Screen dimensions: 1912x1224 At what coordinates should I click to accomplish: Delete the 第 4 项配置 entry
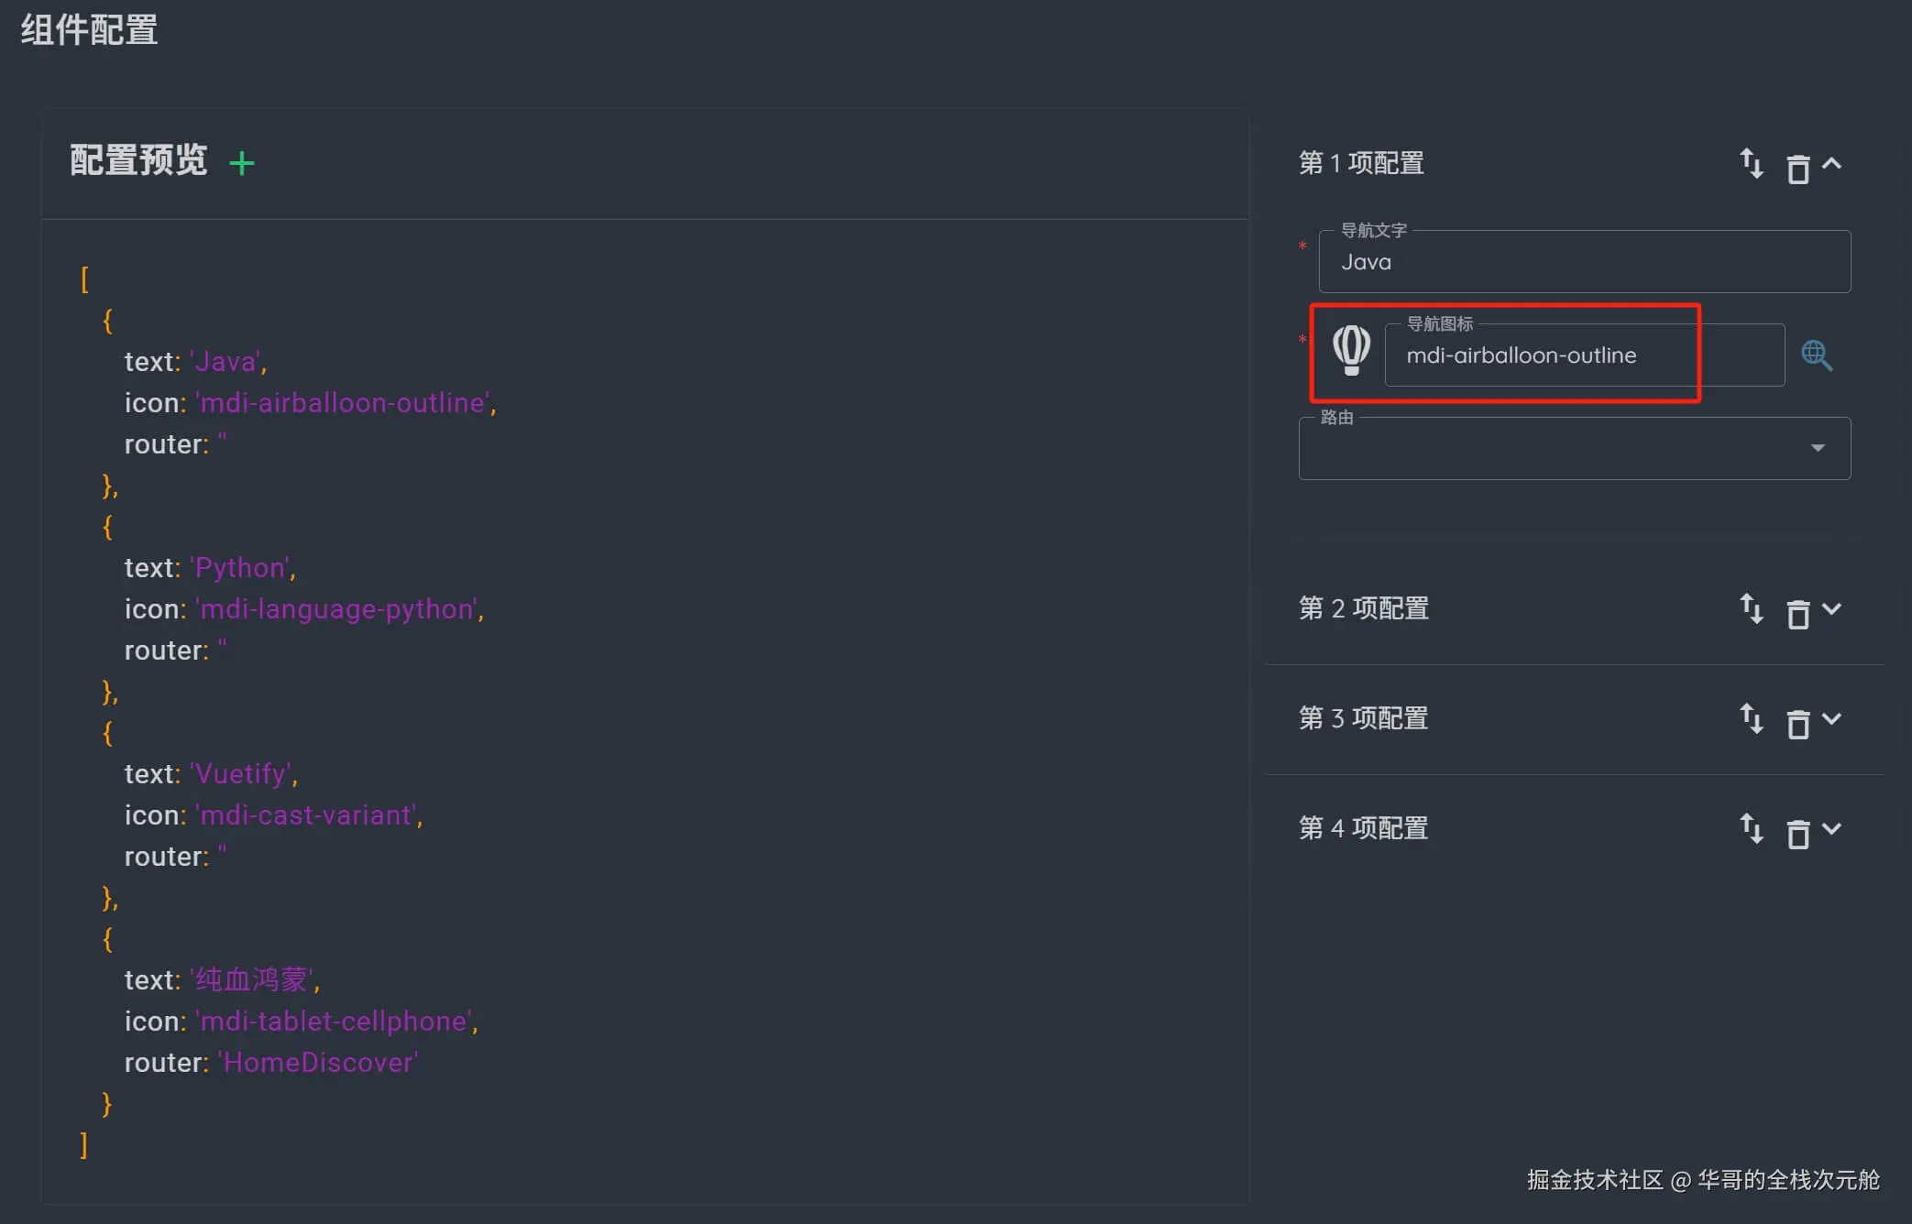click(1797, 834)
